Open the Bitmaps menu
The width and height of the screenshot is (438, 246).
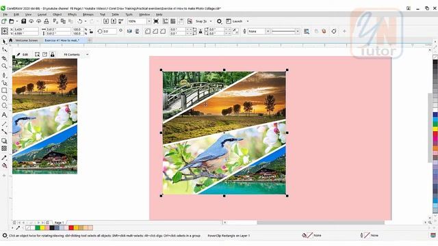pyautogui.click(x=88, y=14)
